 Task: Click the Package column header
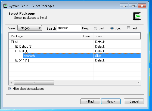point(45,36)
